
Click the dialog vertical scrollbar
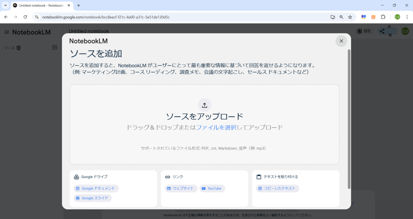tap(349, 119)
